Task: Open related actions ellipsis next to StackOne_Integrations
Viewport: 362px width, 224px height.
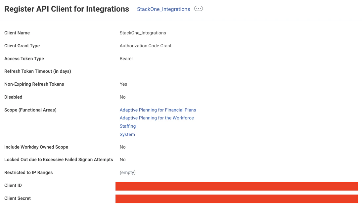Action: tap(198, 9)
